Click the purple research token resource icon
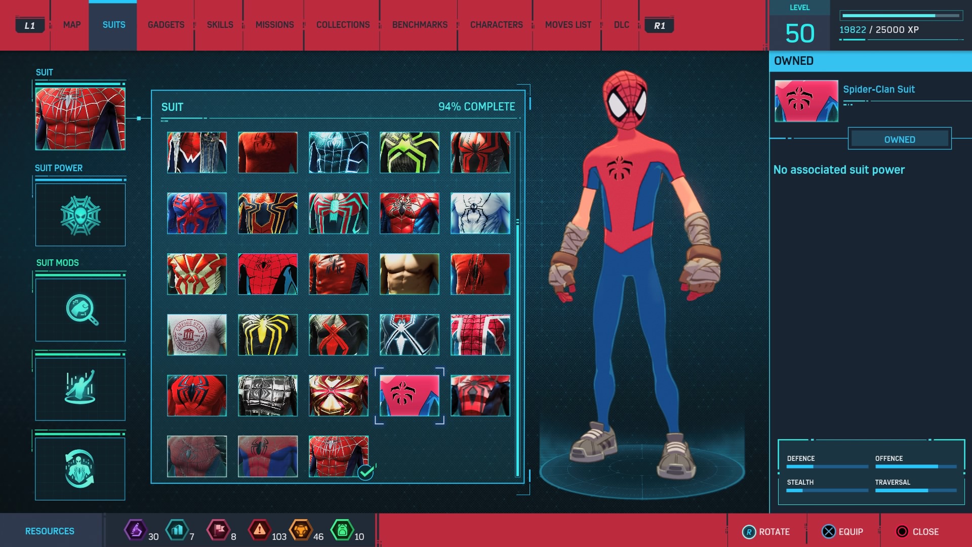This screenshot has width=972, height=547. point(135,530)
